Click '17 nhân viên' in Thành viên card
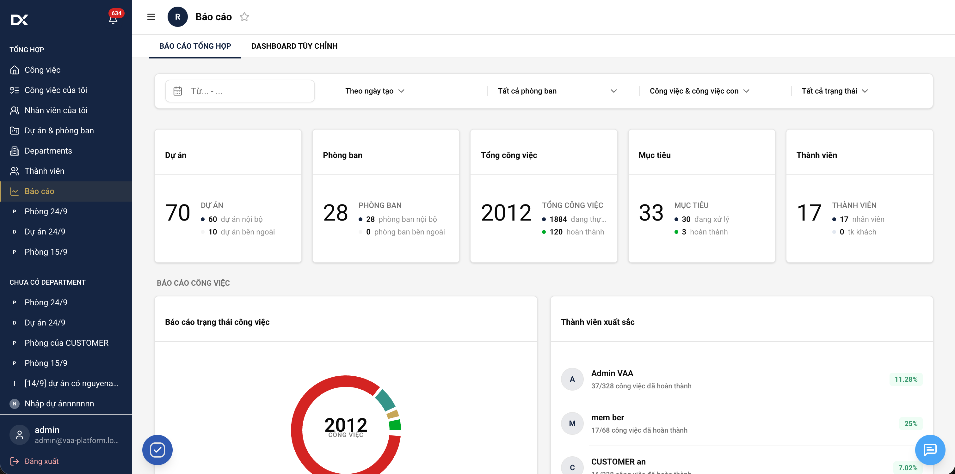Viewport: 955px width, 474px height. pyautogui.click(x=858, y=219)
